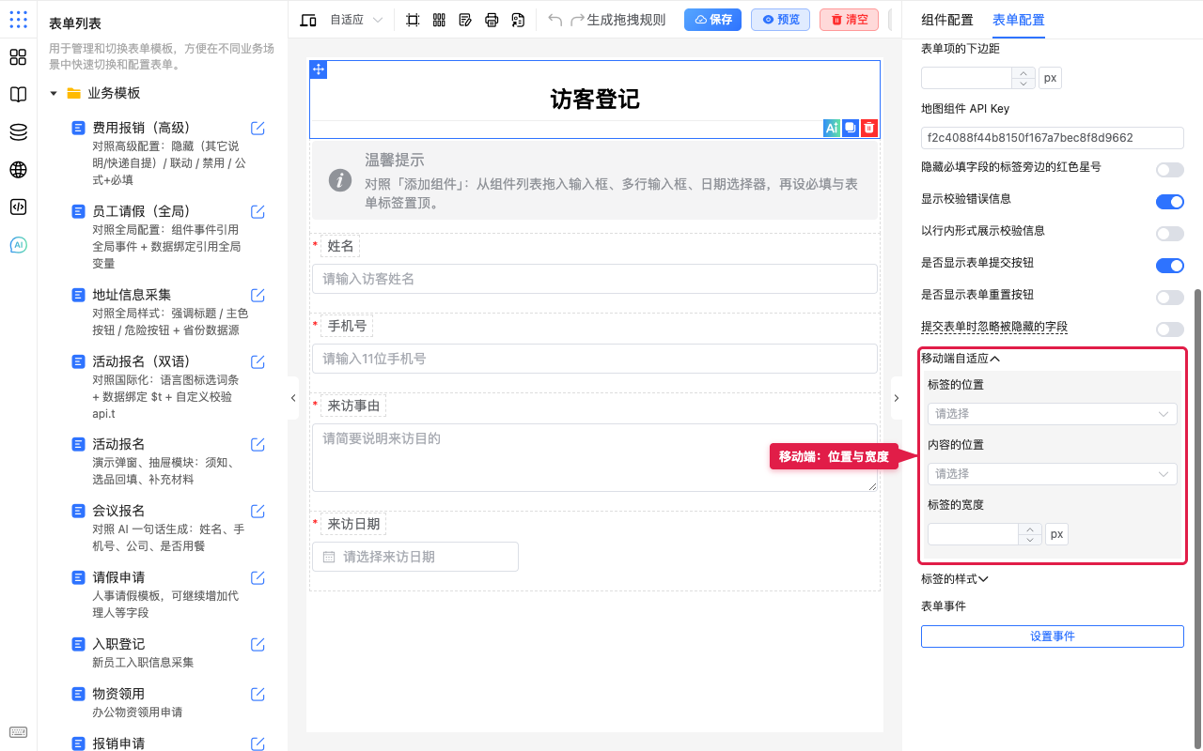Collapse the left panel with the arrow handle
This screenshot has width=1203, height=751.
point(293,398)
